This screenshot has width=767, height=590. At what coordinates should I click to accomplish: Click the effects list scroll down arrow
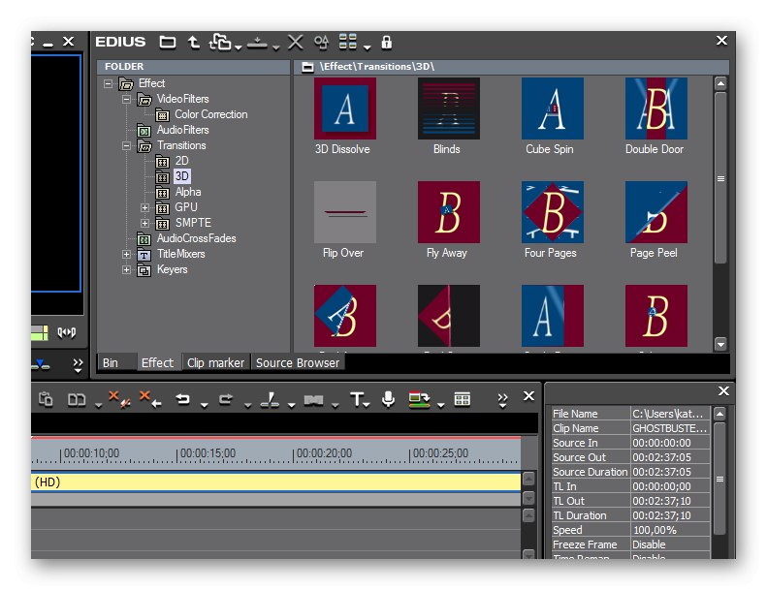[720, 343]
